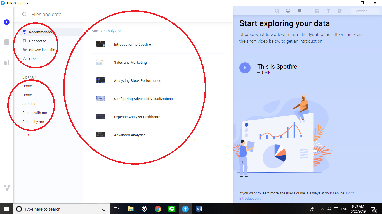
Task: Select the Browse local file menu item
Action: pyautogui.click(x=51, y=50)
